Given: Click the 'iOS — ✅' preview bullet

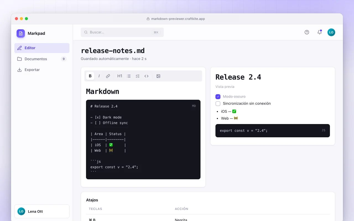Looking at the screenshot, I should click(x=229, y=111).
